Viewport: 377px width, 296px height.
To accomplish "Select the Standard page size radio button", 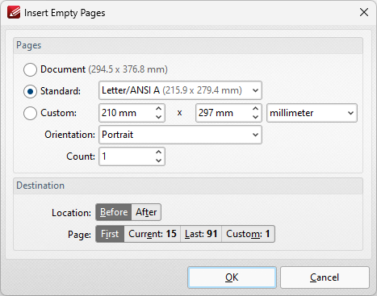I will [30, 91].
